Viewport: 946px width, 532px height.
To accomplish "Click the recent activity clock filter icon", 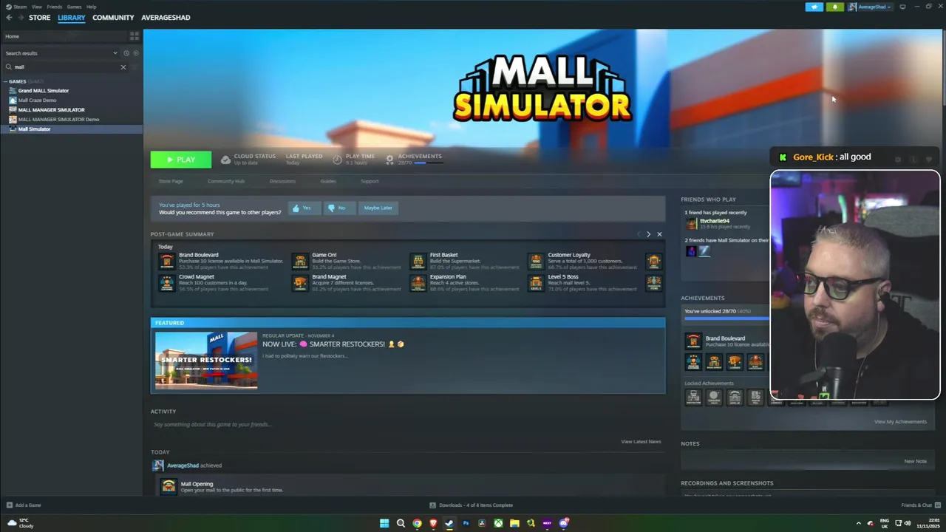I will point(126,53).
